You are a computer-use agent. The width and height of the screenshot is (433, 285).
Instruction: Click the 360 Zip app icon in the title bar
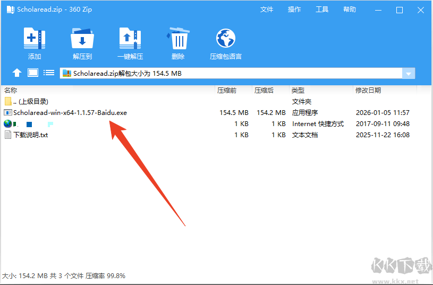(x=11, y=10)
